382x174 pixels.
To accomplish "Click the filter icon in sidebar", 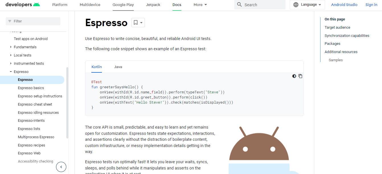I will (10, 21).
